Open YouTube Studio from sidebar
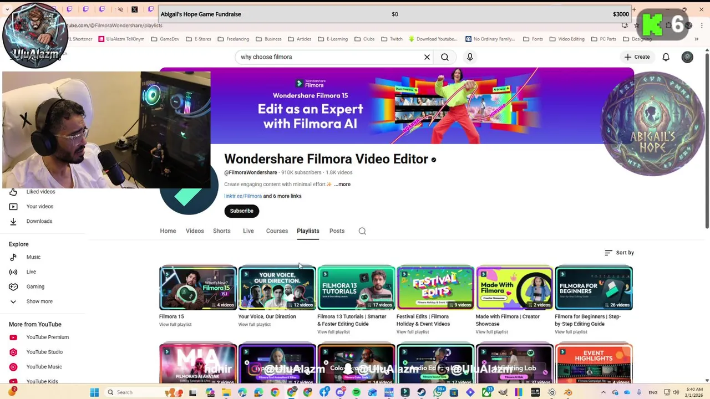 coord(44,352)
